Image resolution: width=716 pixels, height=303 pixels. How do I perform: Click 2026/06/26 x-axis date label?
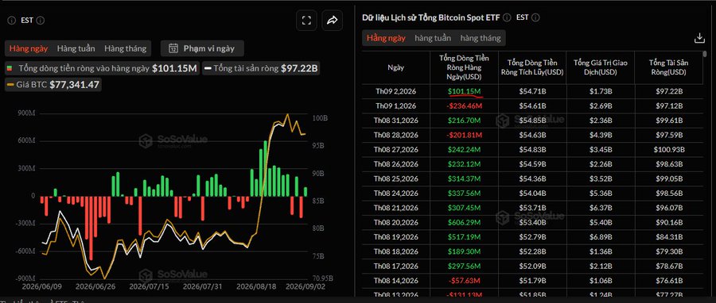(95, 287)
